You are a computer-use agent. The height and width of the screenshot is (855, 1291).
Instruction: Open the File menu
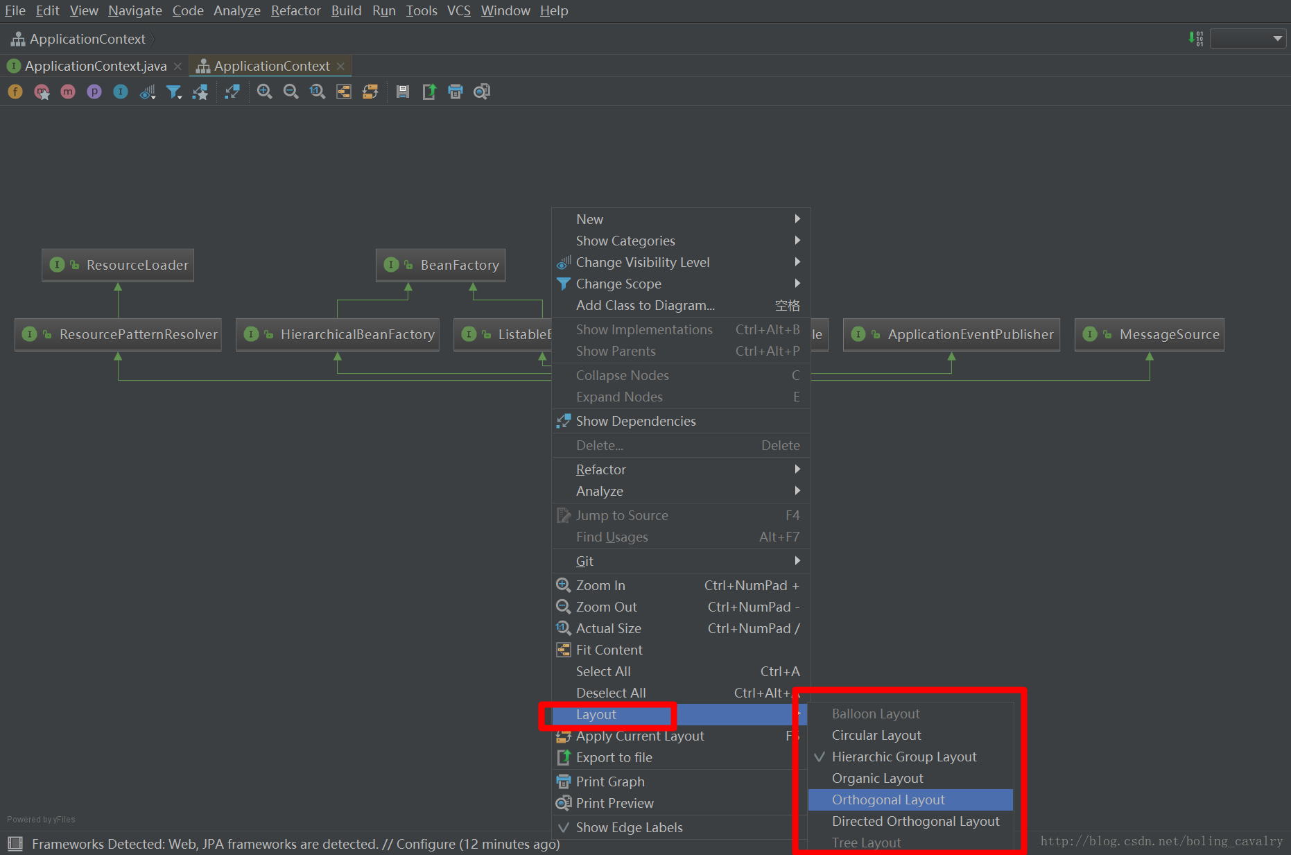pyautogui.click(x=15, y=10)
